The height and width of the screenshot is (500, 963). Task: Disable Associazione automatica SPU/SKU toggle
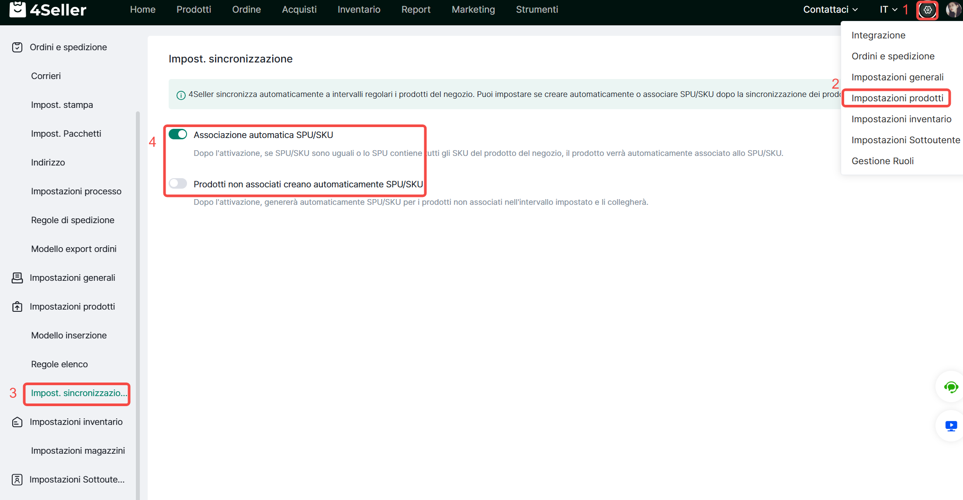pyautogui.click(x=178, y=134)
